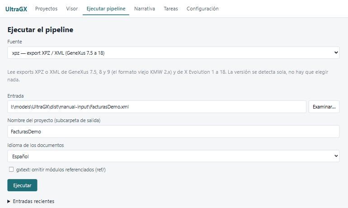
Task: Enable gxtext omitir módulos referenciados checkbox
Action: [11, 170]
